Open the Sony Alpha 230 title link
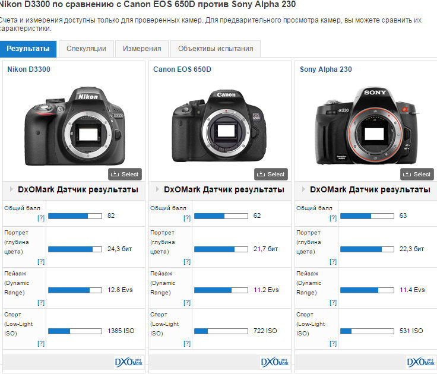437x374 pixels. click(326, 69)
